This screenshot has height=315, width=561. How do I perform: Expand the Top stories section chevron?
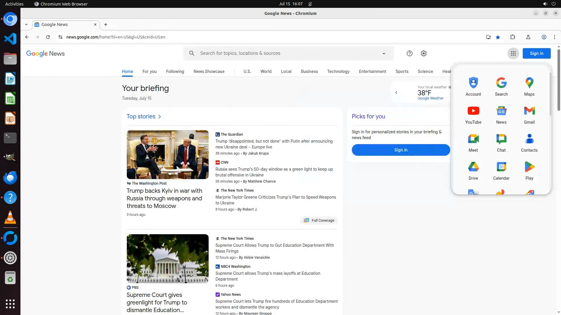(160, 117)
